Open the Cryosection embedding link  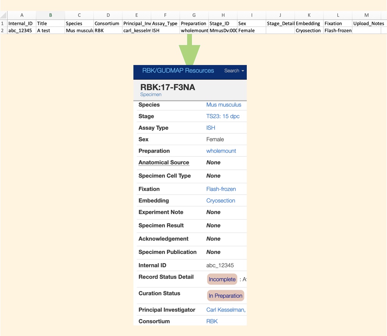click(x=220, y=201)
